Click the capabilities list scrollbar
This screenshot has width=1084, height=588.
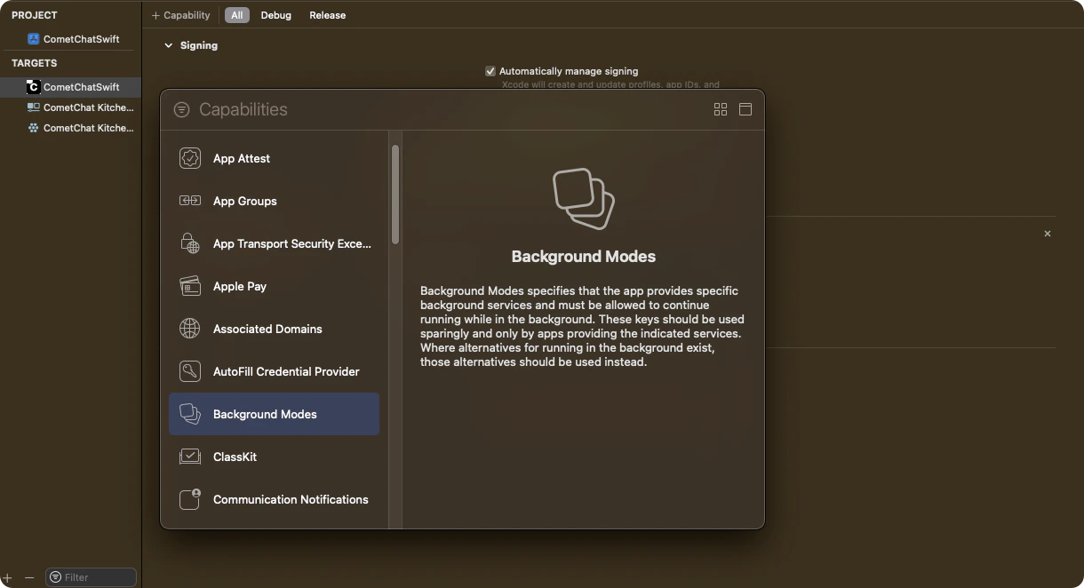pos(395,195)
